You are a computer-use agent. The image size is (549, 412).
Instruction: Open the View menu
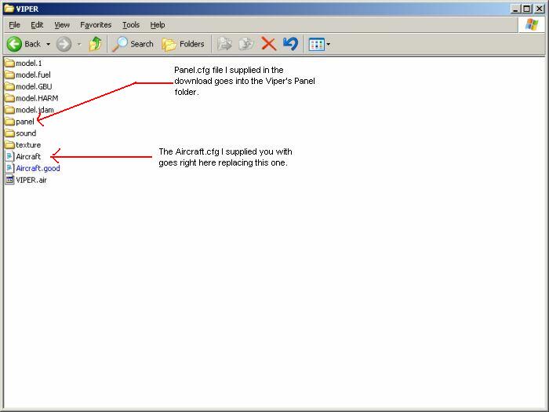click(x=62, y=25)
